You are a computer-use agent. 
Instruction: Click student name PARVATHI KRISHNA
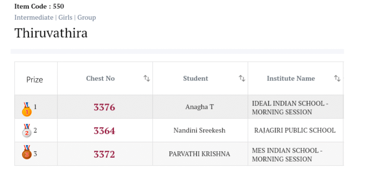point(200,154)
